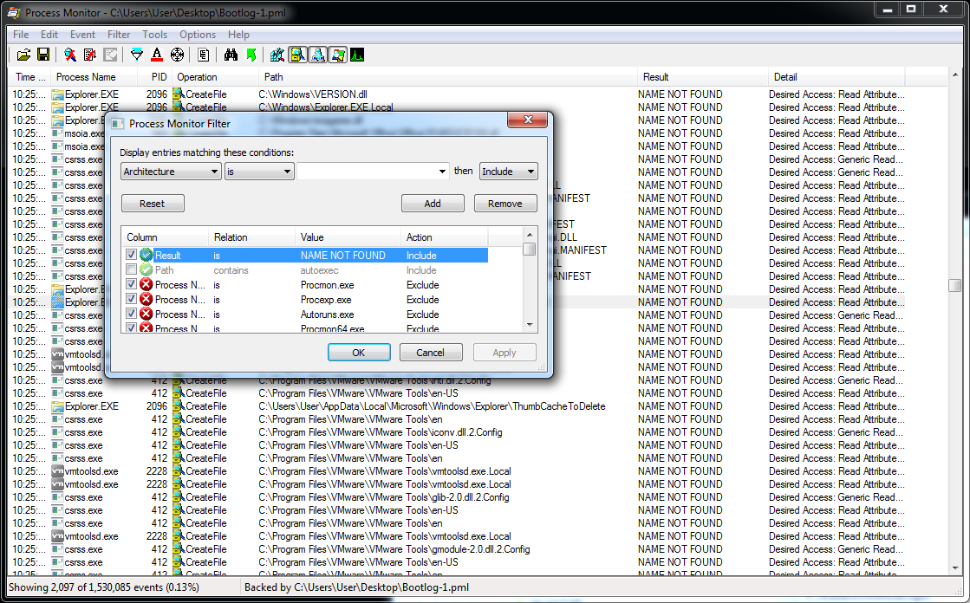970x603 pixels.
Task: Enable the Path contains autoexec filter rule
Action: click(130, 269)
